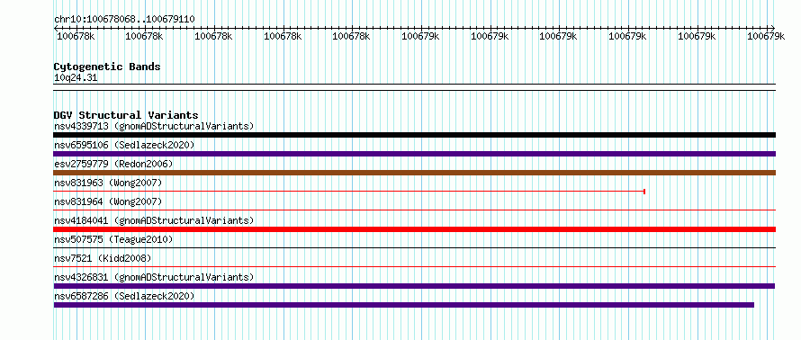Click the thick red bar of nsv4184041
801x340 pixels.
pos(414,229)
